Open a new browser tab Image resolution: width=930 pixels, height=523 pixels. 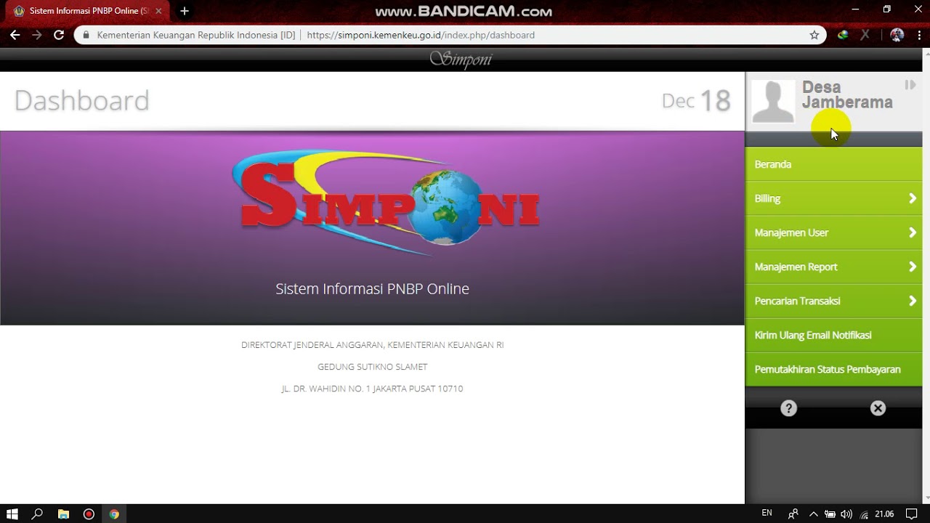coord(185,11)
